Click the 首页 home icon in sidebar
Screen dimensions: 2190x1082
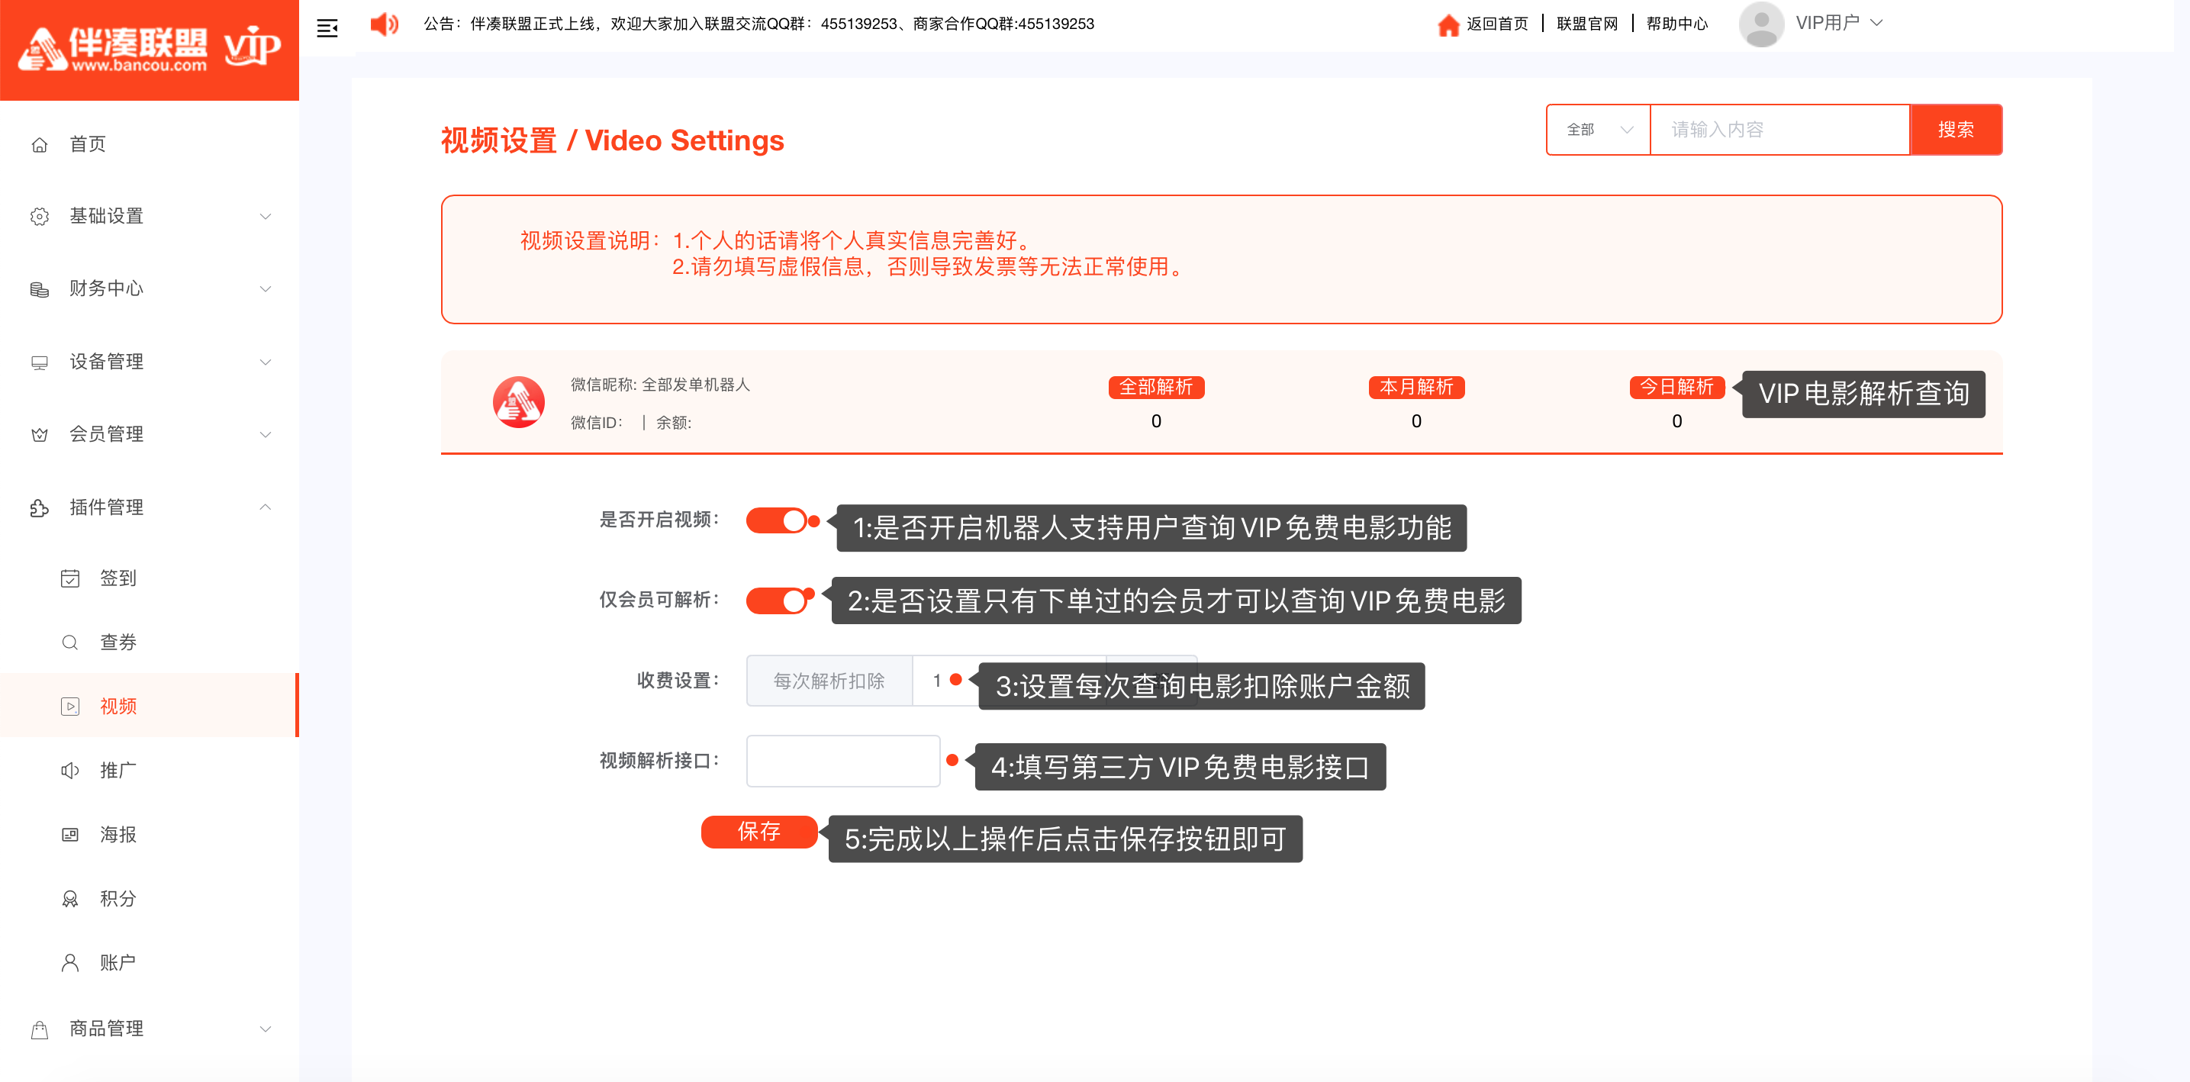click(39, 144)
